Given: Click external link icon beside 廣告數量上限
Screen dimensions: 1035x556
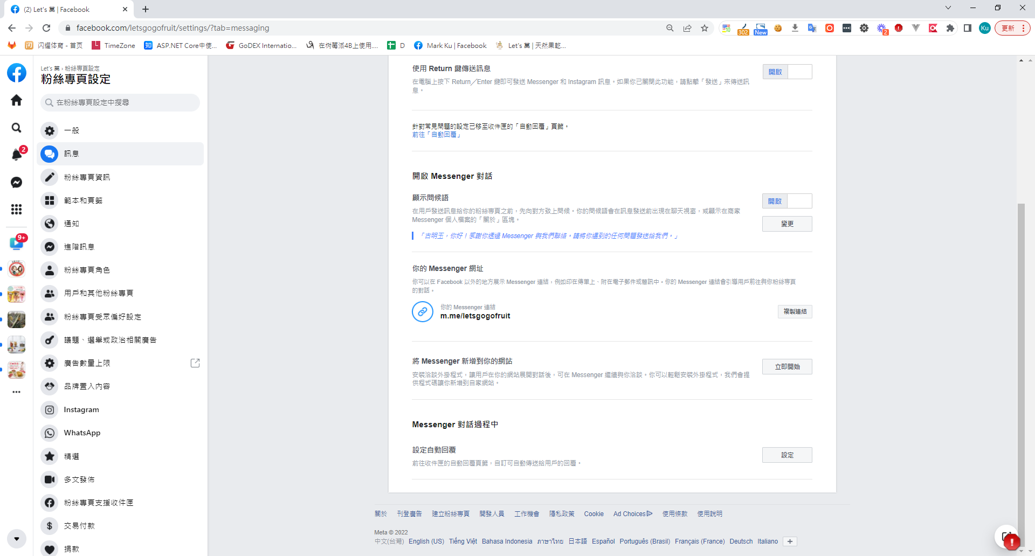Looking at the screenshot, I should point(195,363).
